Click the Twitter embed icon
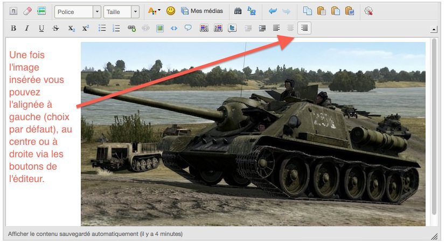Image resolution: width=445 pixels, height=244 pixels. tap(232, 28)
